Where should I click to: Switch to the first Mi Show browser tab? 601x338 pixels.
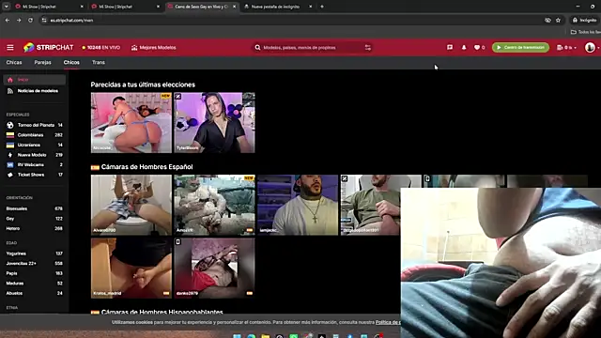pos(48,7)
